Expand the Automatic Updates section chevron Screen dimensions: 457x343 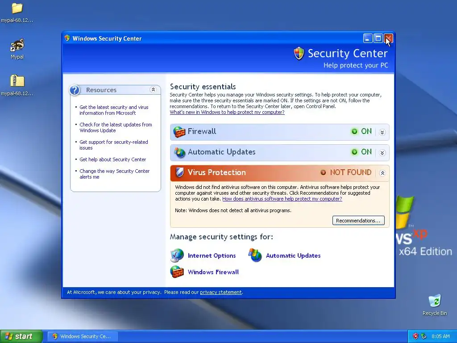tap(382, 153)
